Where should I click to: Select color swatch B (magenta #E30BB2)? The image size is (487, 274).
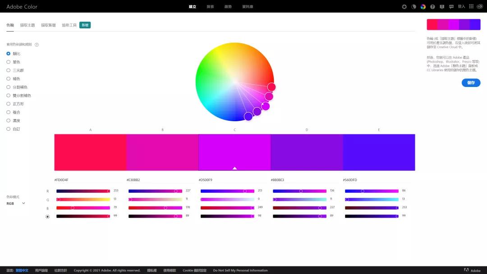tap(162, 152)
